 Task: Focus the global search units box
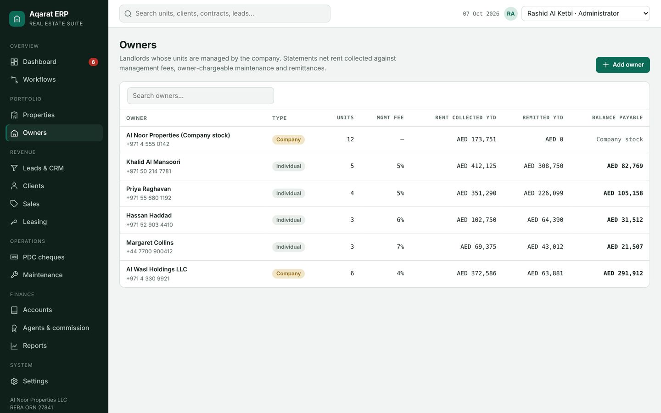pyautogui.click(x=225, y=14)
